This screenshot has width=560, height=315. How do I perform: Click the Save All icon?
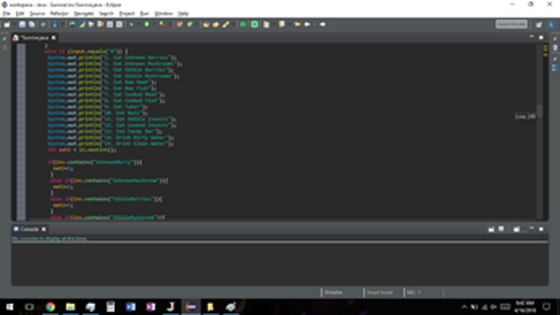[x=31, y=24]
